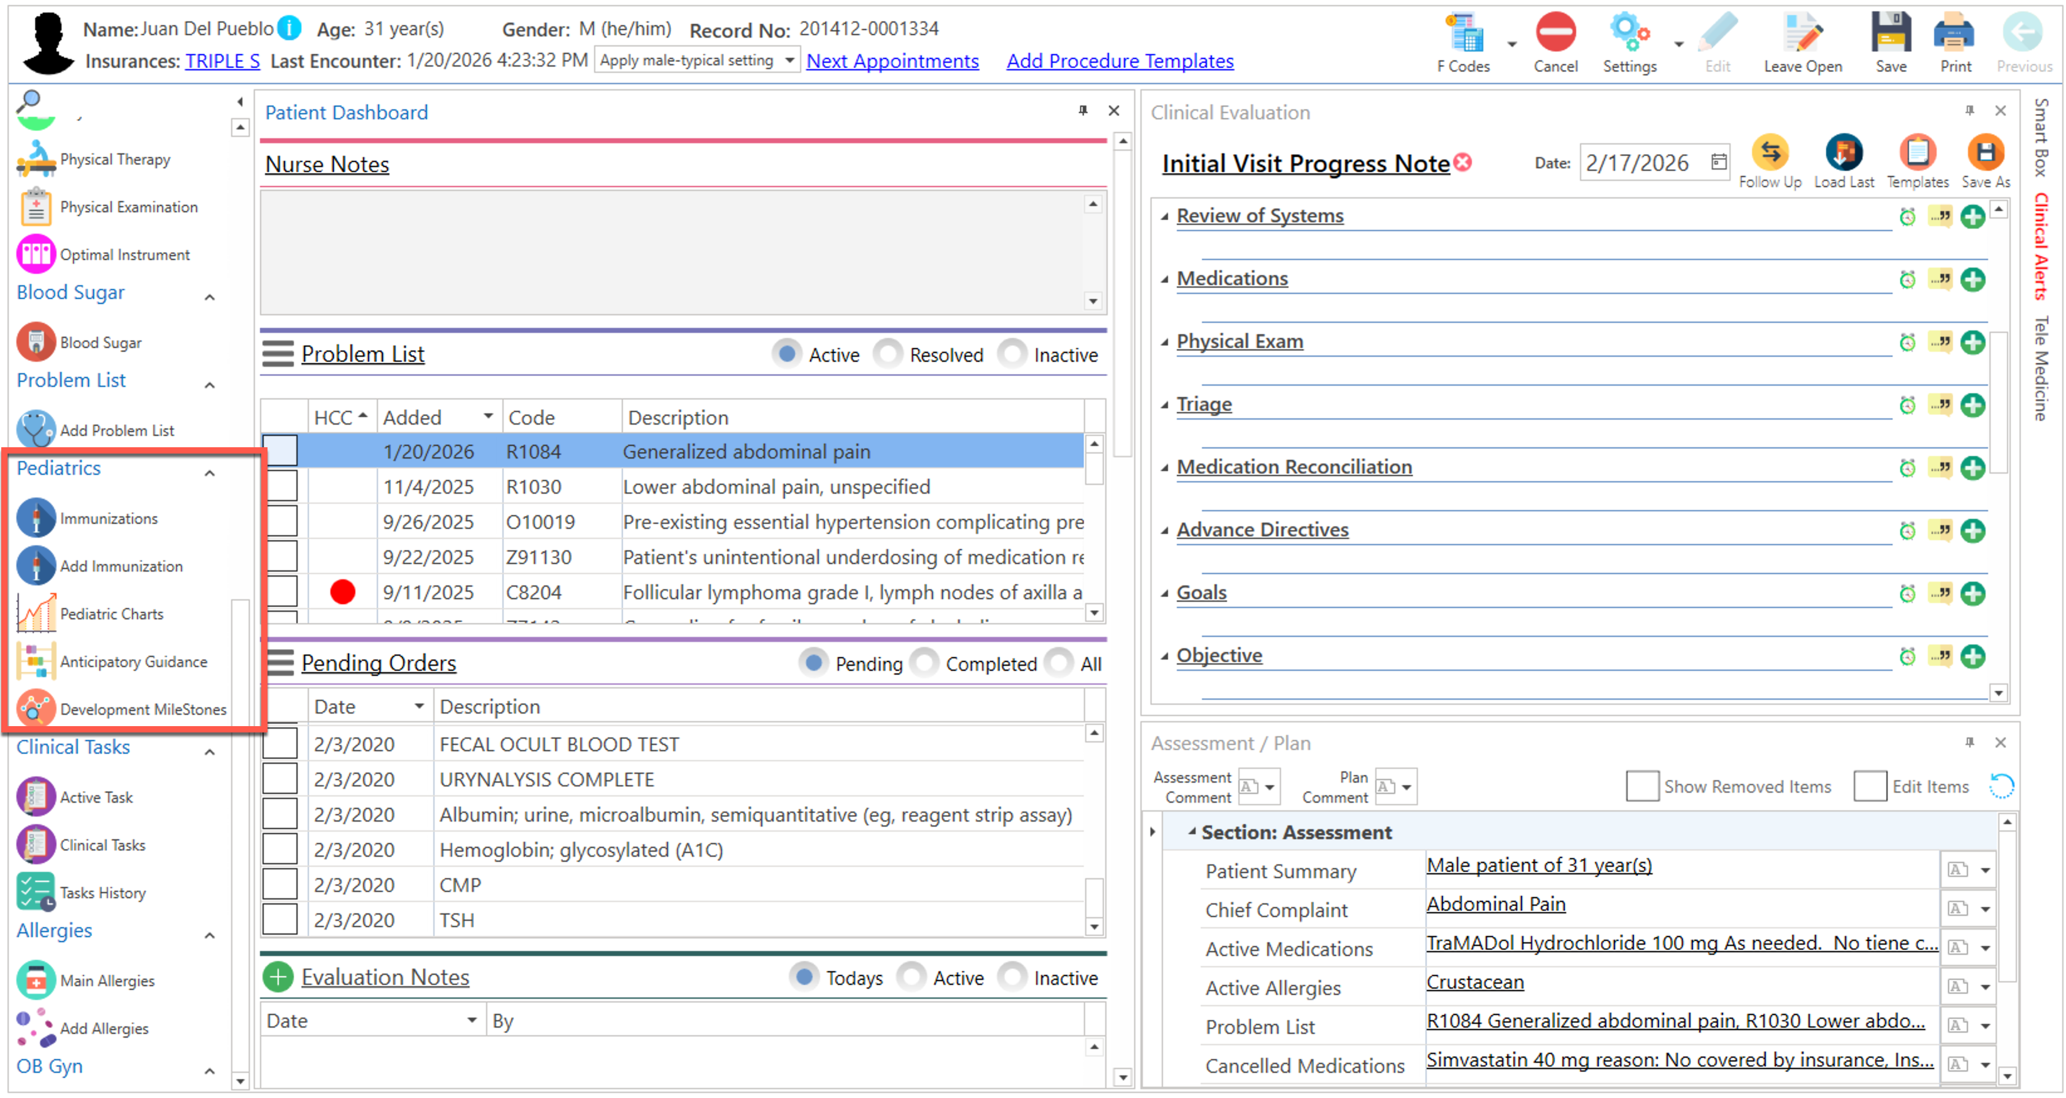Open Development MileStones from sidebar
The image size is (2066, 1098).
(x=143, y=709)
